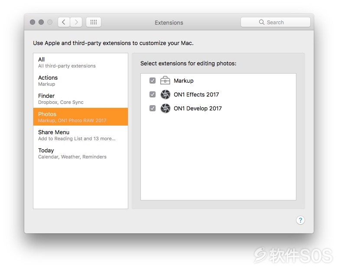Disable the ON1 Effects 2017 checkbox
The height and width of the screenshot is (268, 338).
[153, 94]
